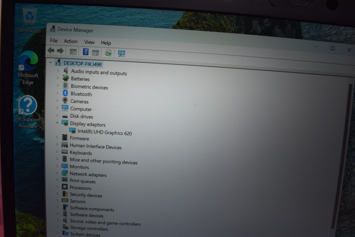Expand the Sensors node arrow
Viewport: 355px width, 237px height.
pyautogui.click(x=57, y=200)
